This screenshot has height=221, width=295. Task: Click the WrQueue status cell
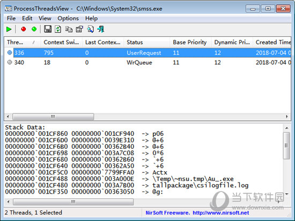139,63
